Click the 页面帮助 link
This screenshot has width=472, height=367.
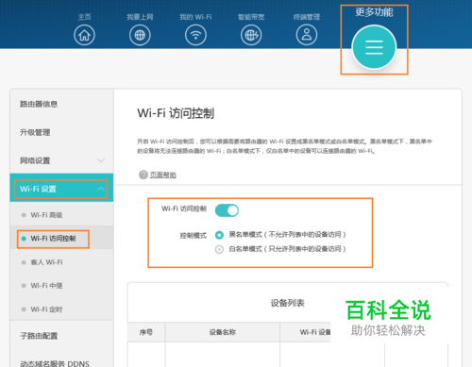(163, 175)
